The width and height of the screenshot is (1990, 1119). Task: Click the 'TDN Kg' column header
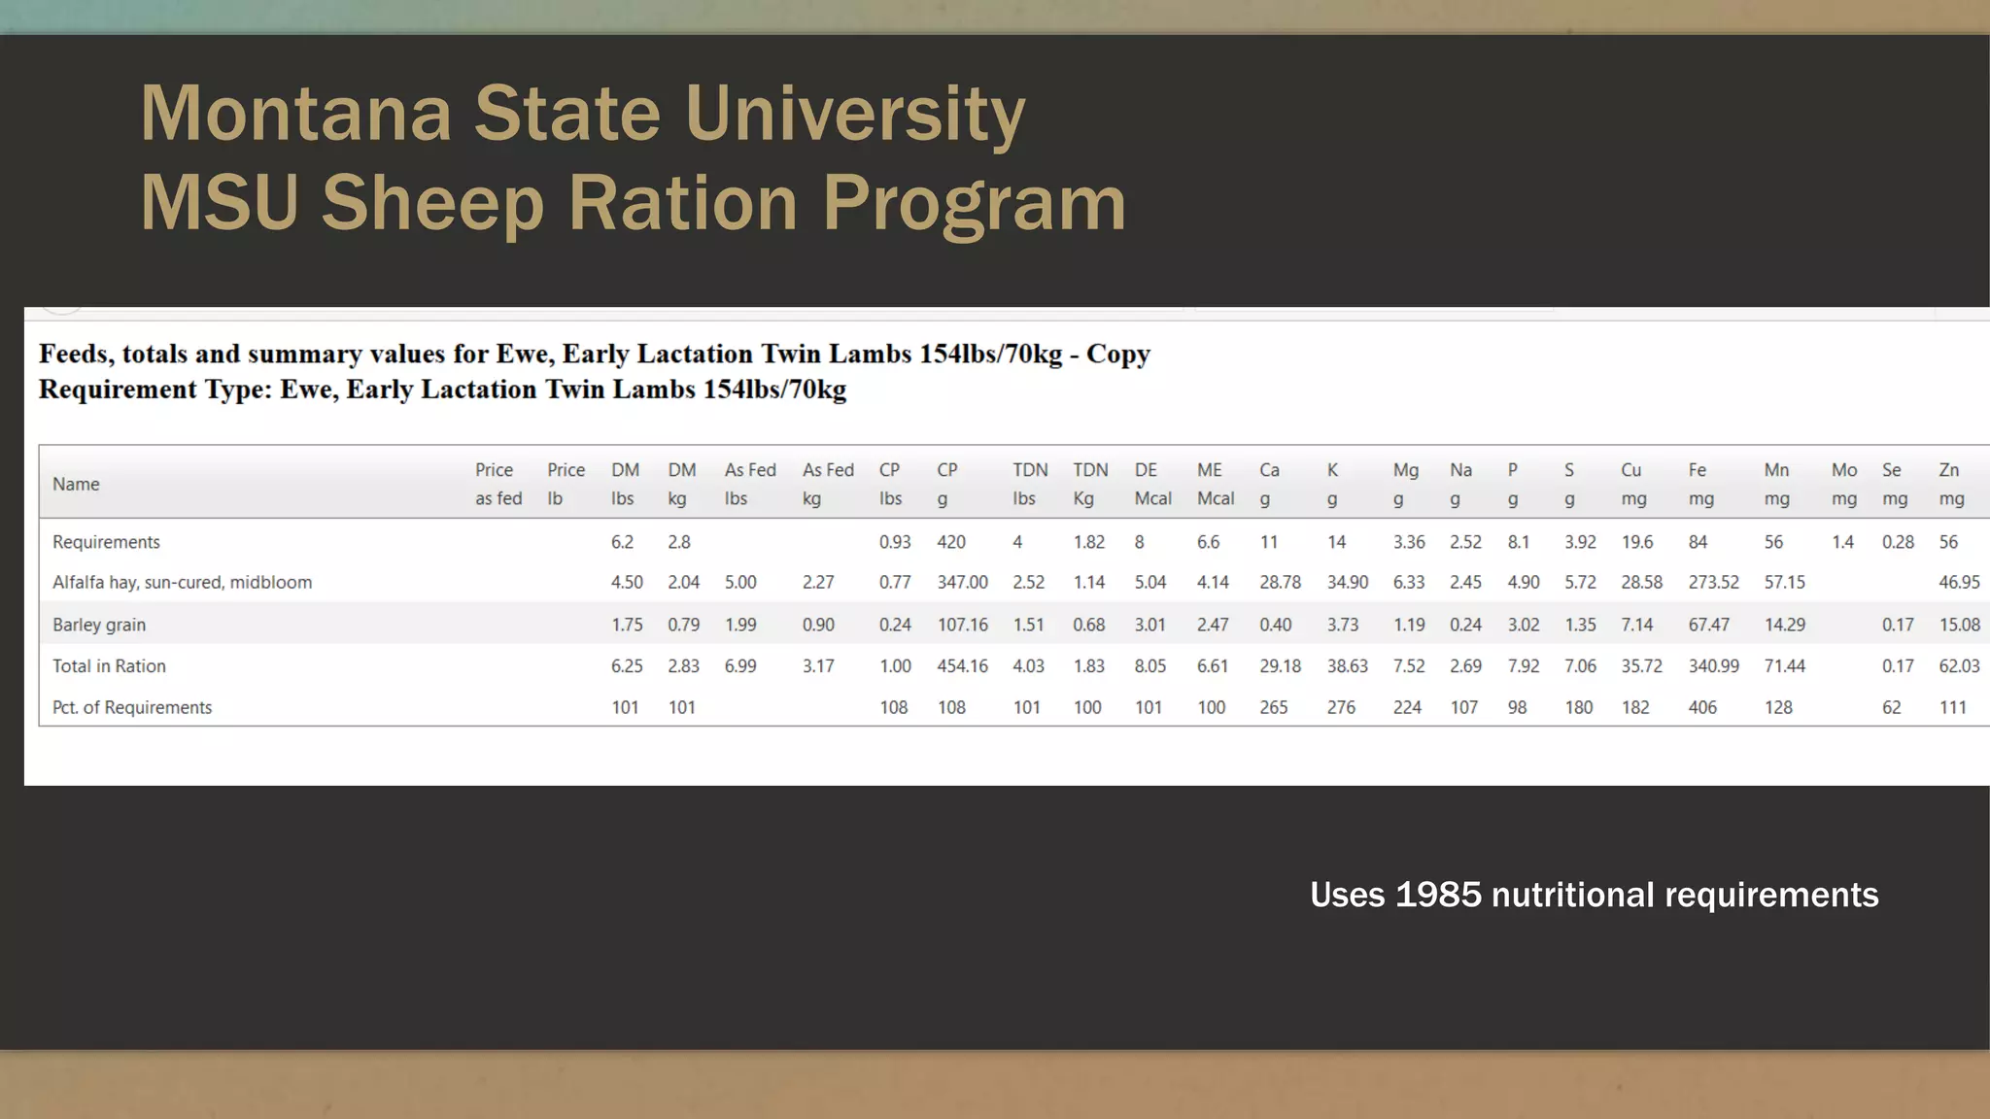(x=1090, y=484)
